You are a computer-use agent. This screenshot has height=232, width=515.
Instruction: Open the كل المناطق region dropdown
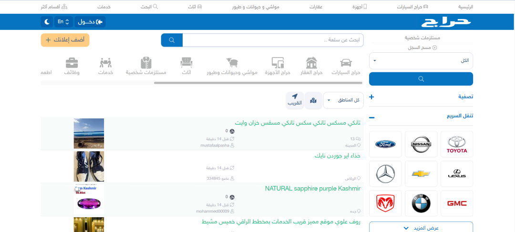coord(343,100)
